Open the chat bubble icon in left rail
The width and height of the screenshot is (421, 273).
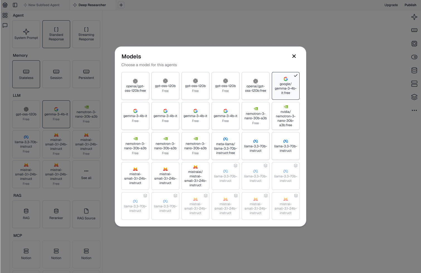click(5, 25)
